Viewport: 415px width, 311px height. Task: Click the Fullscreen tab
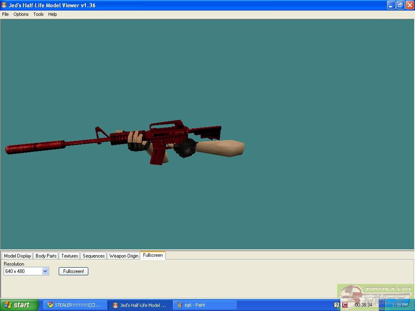tap(153, 255)
